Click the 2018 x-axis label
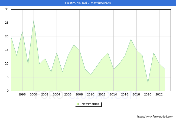176x121 pixels. click(x=136, y=94)
